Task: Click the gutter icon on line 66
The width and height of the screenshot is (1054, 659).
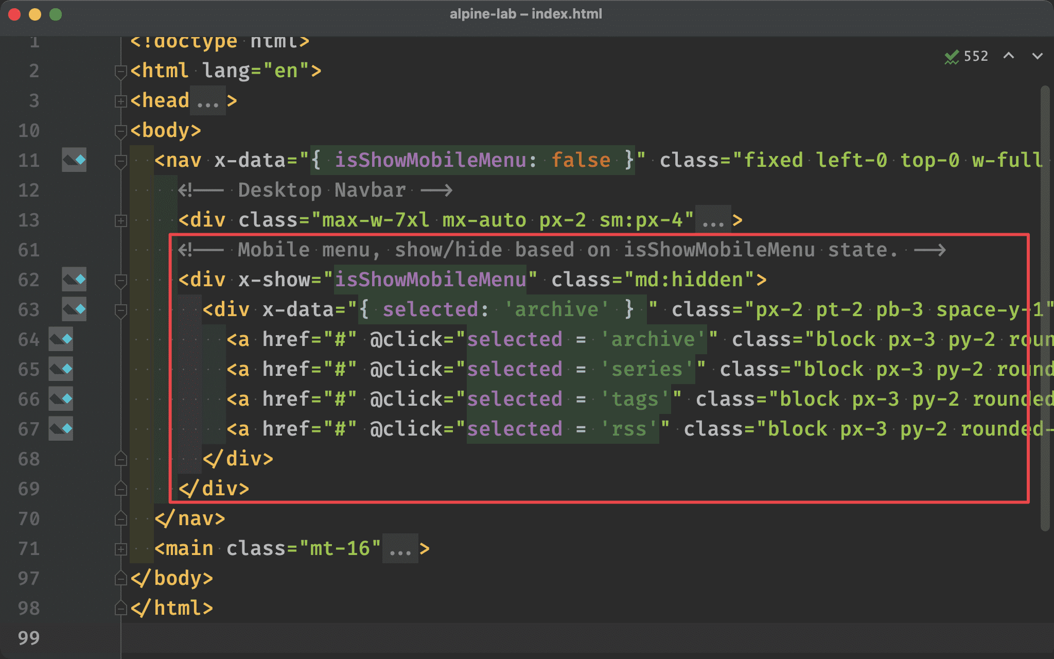Action: click(x=61, y=399)
